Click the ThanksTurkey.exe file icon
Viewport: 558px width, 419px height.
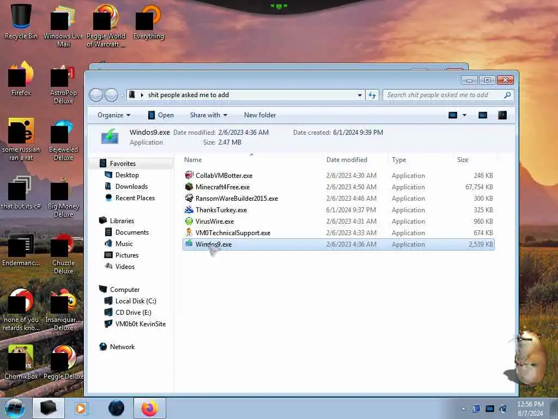click(x=189, y=210)
